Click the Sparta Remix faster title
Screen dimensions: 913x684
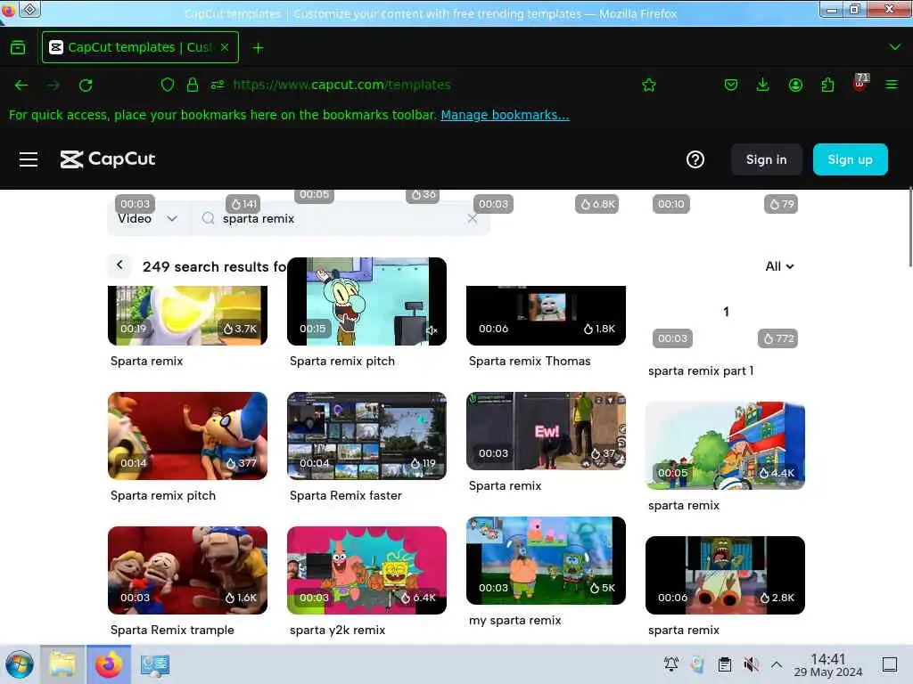click(346, 495)
